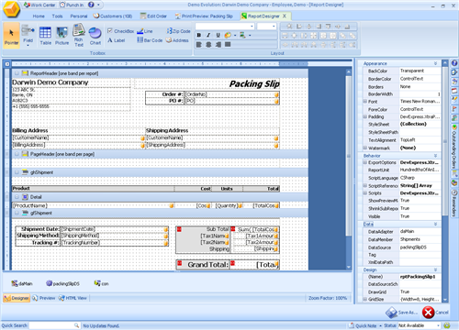
Task: Collapse the Appearance property category
Action: pos(435,63)
